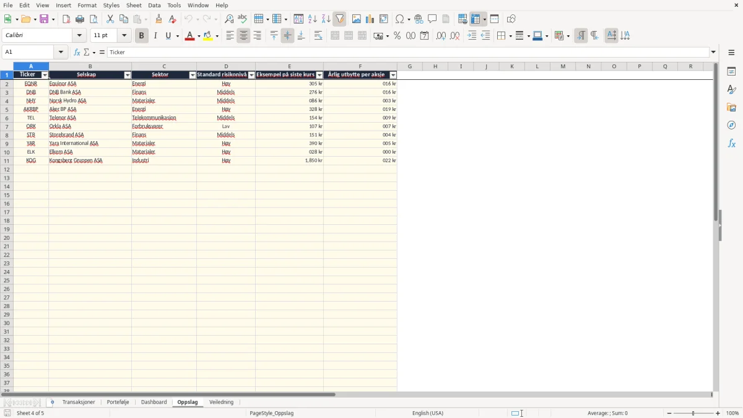Click the 100% zoom level

732,413
